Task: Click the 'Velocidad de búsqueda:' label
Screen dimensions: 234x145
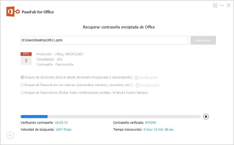Action: click(x=38, y=130)
